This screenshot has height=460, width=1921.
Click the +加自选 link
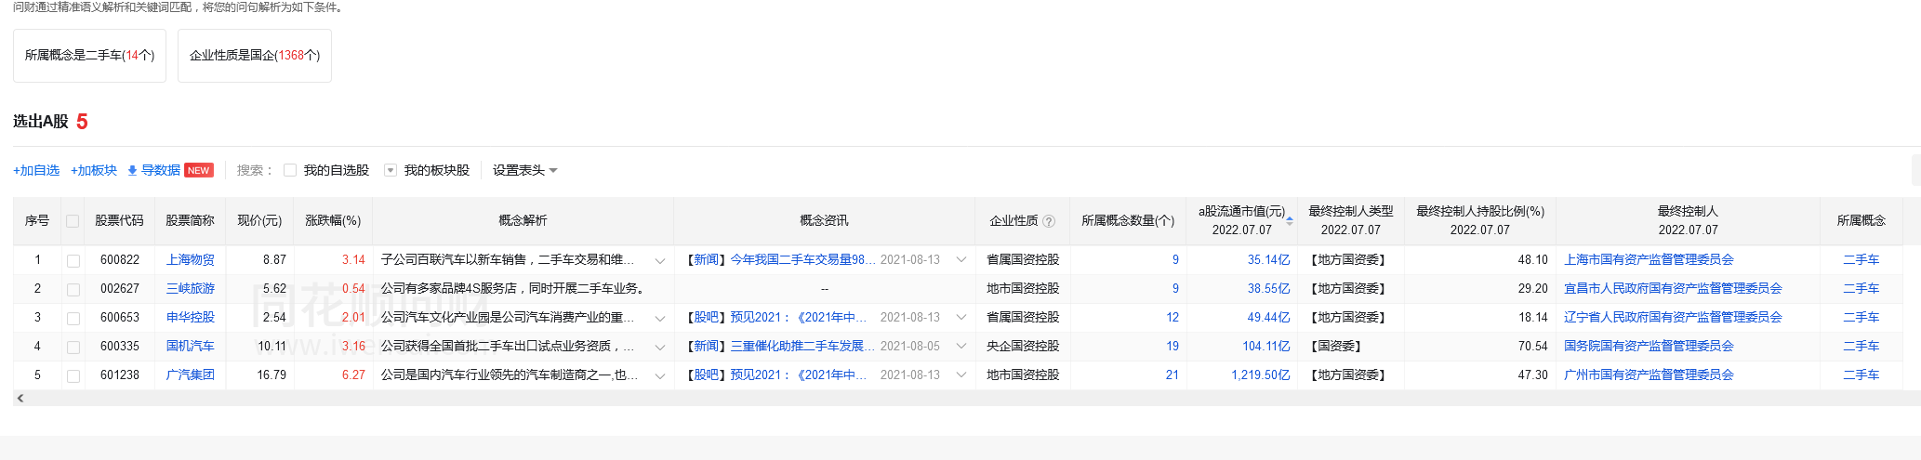[x=36, y=170]
